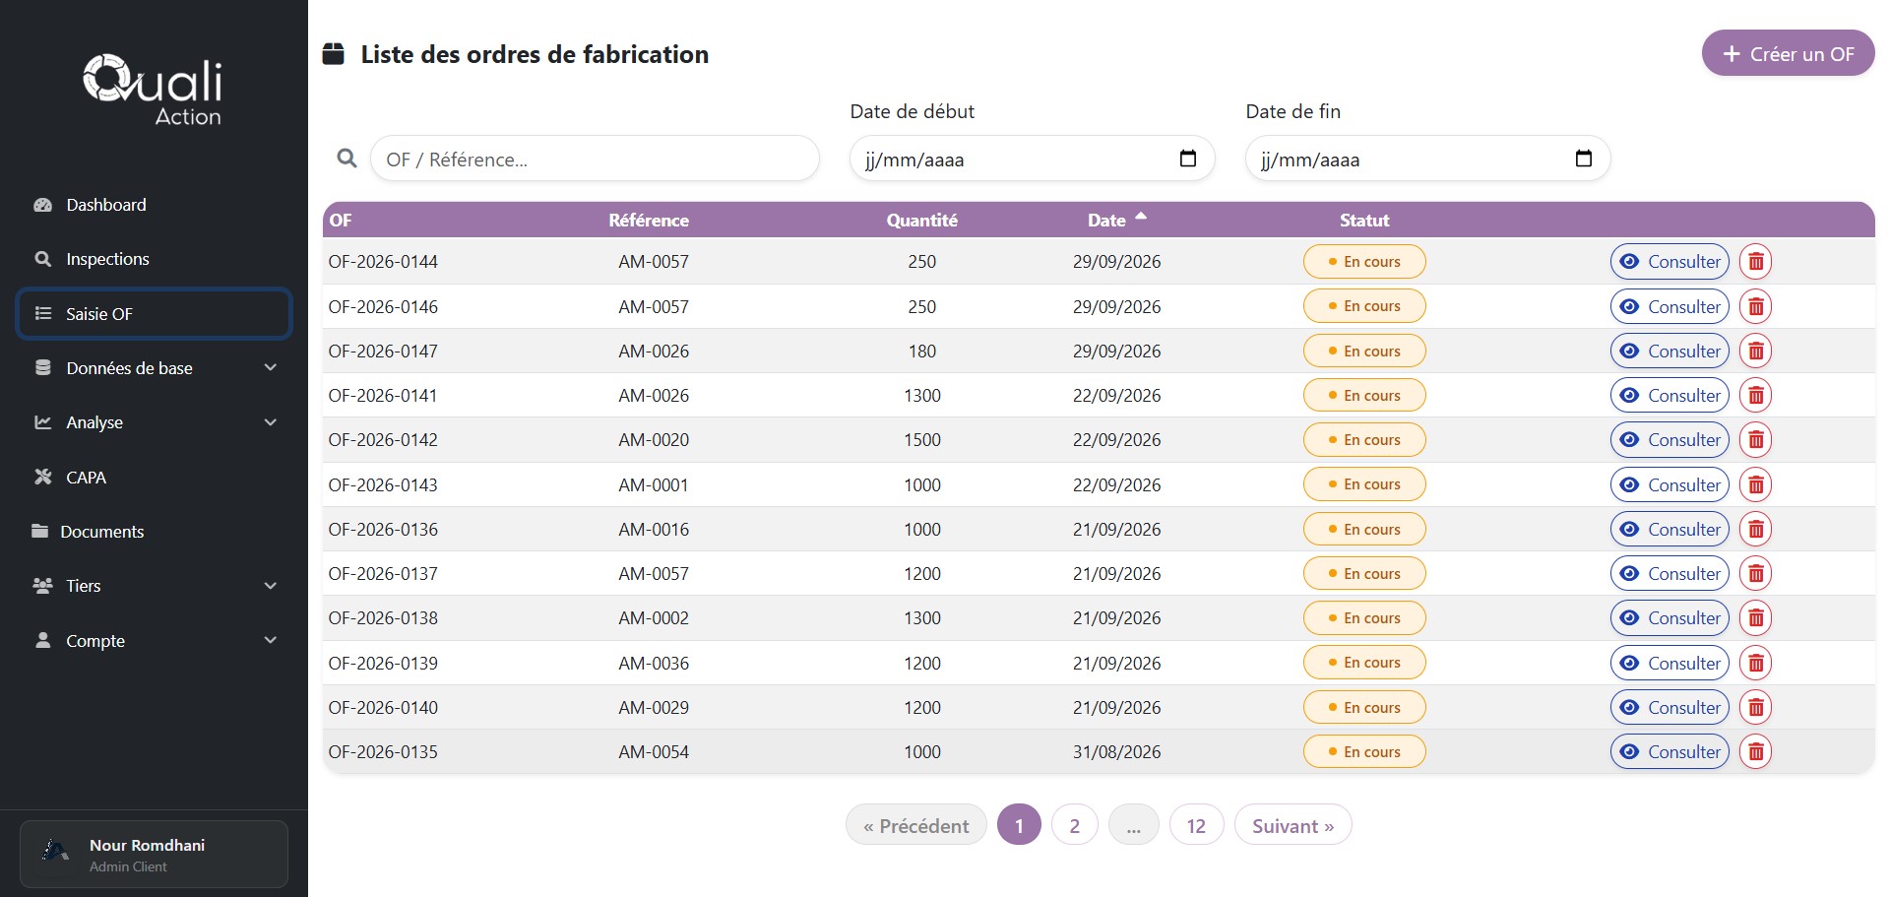The height and width of the screenshot is (897, 1890).
Task: Jump to page 12
Action: coord(1196,825)
